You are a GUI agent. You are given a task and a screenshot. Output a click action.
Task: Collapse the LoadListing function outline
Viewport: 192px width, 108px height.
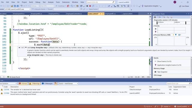[12, 30]
